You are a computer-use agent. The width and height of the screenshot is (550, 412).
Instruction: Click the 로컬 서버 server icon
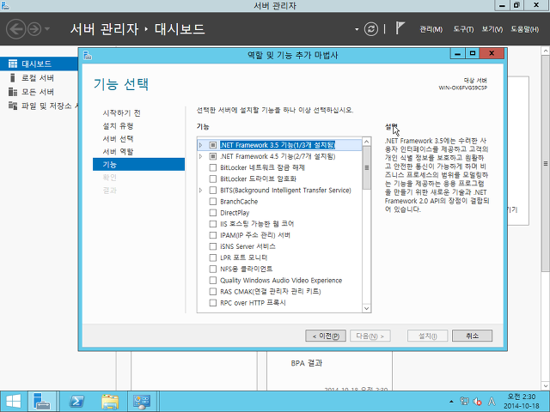click(13, 78)
